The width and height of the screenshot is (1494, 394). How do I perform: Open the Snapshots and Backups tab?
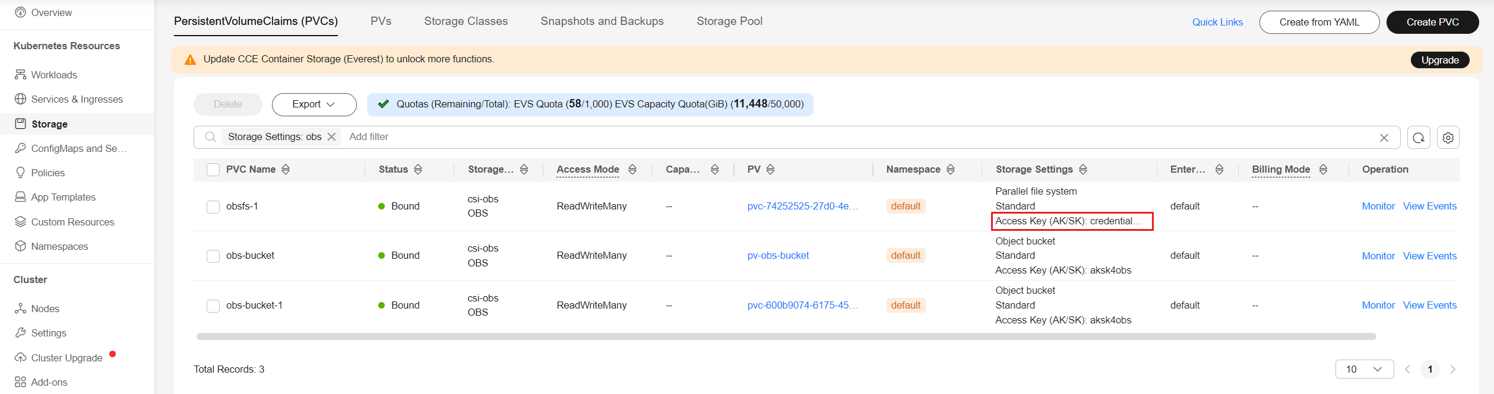click(x=602, y=21)
